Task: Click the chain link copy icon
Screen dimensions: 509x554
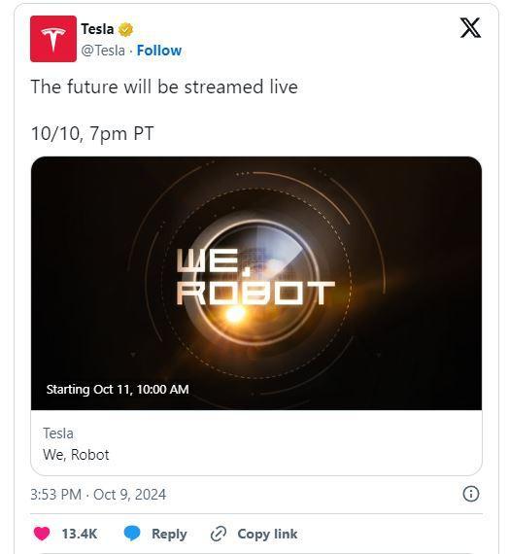Action: (219, 534)
